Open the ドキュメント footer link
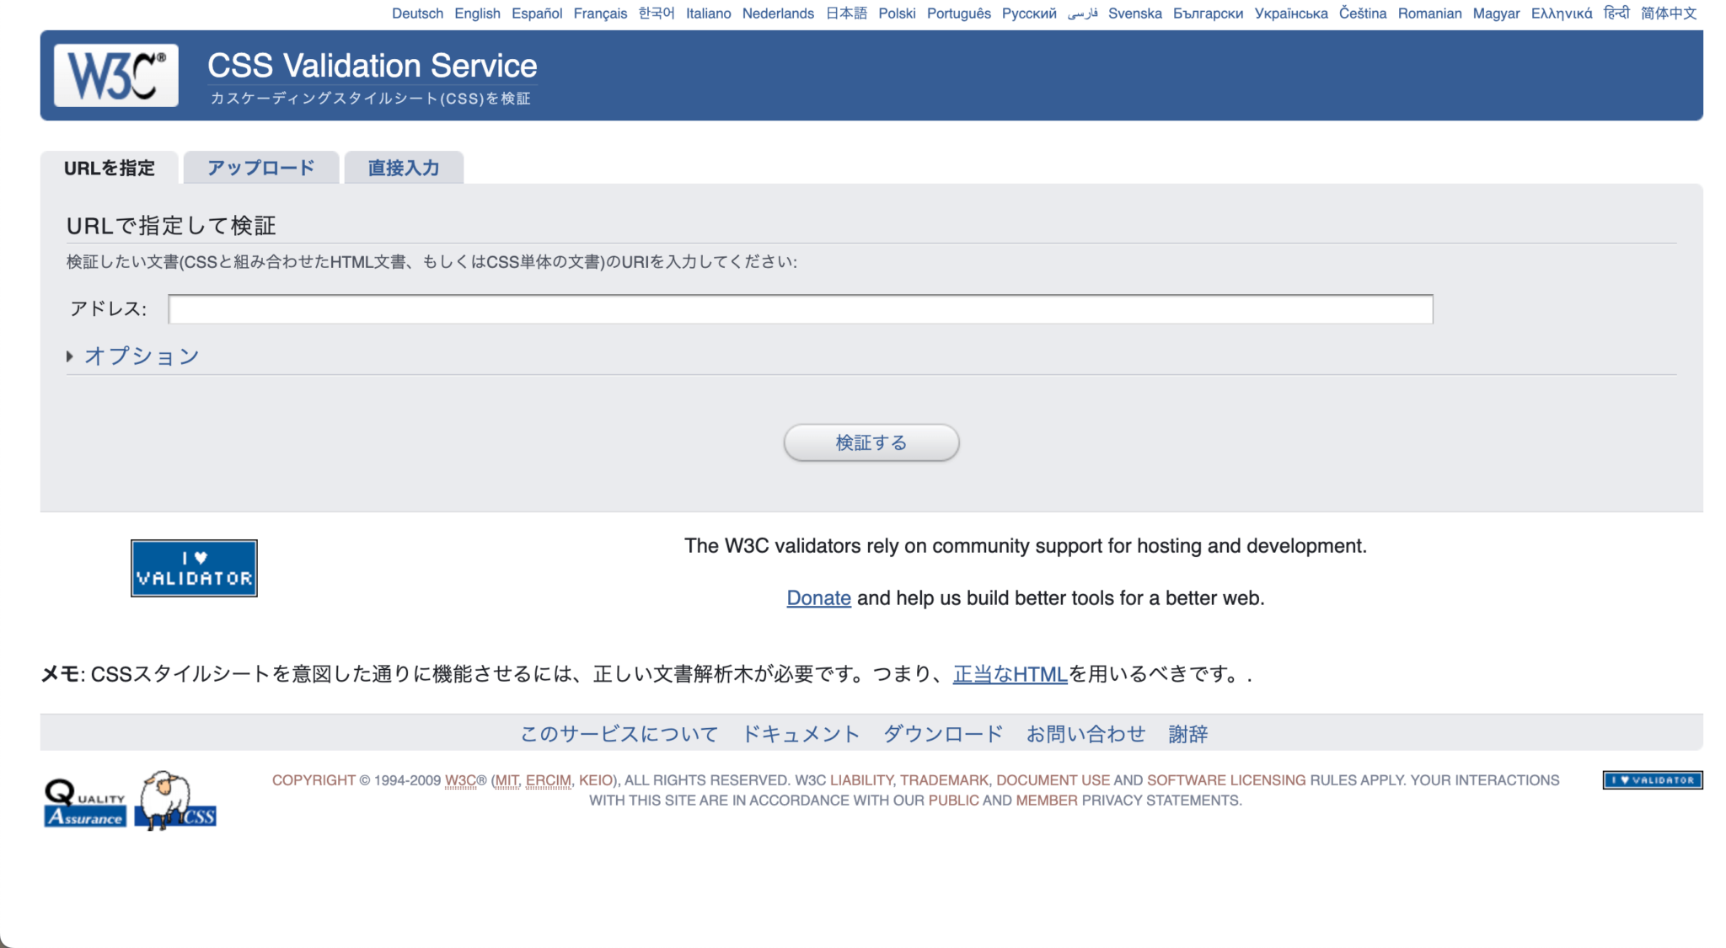Viewport: 1726px width, 948px height. 801,734
